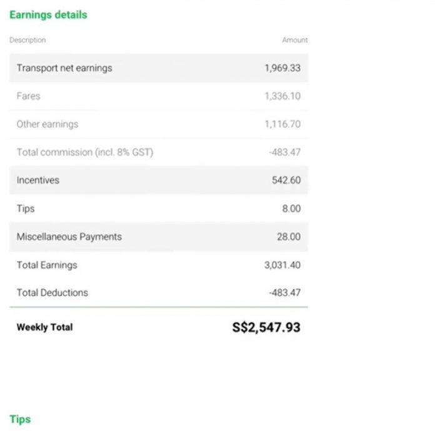The height and width of the screenshot is (431, 435).
Task: Select Total commission (incl. 8% GST) label
Action: 84,152
